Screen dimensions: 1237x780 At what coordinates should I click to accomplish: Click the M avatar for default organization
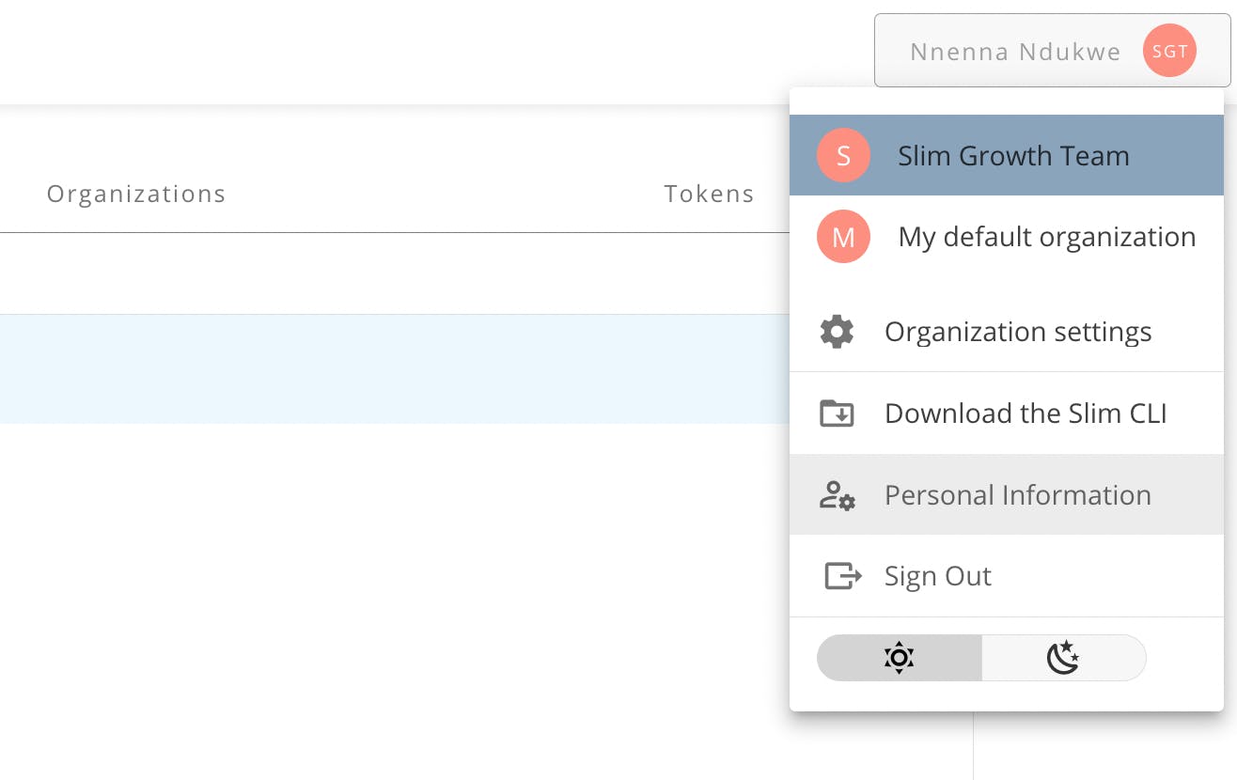click(843, 237)
